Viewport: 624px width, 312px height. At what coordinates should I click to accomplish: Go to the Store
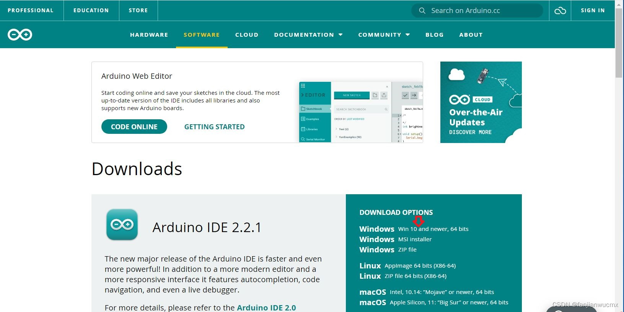[x=138, y=10]
